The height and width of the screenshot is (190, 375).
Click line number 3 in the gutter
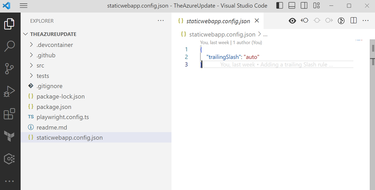186,64
